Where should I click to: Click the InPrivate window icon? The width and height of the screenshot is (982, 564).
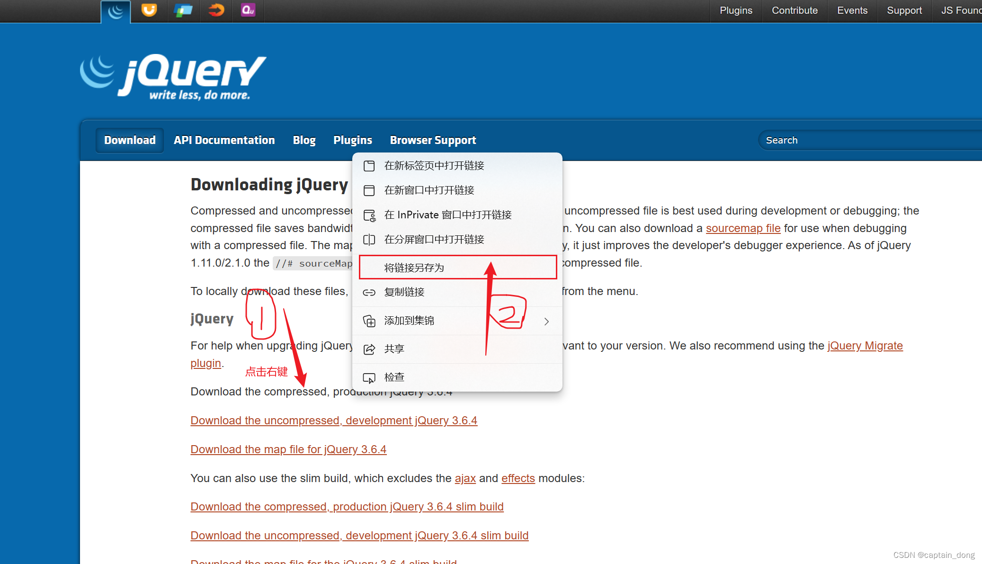click(370, 215)
